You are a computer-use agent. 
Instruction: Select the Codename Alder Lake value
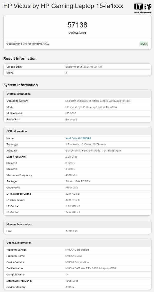pos(72,187)
